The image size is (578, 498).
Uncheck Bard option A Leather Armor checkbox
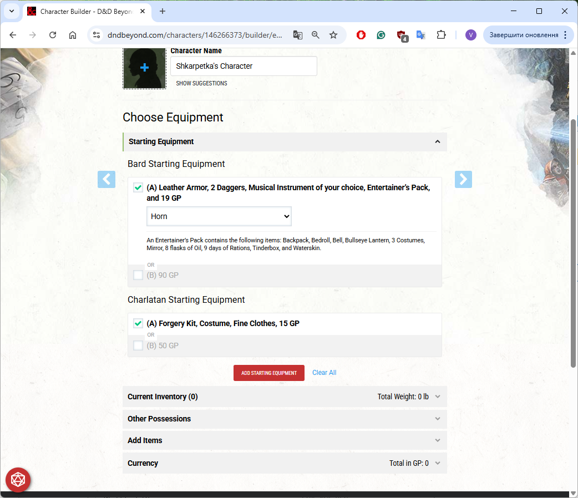coord(138,188)
